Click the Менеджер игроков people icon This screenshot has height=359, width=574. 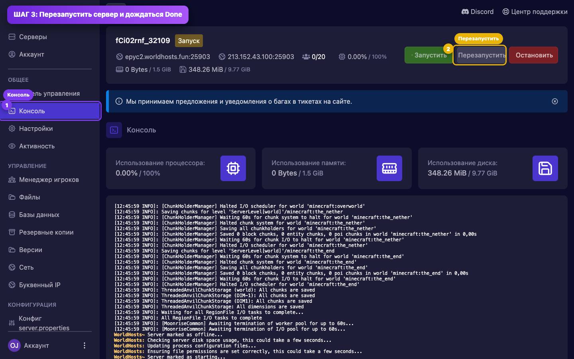12,179
